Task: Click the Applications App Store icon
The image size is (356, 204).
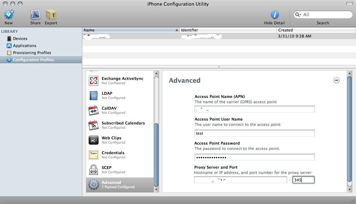Action: (x=9, y=46)
